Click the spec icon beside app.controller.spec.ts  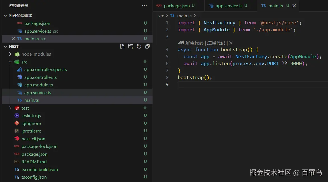click(20, 70)
